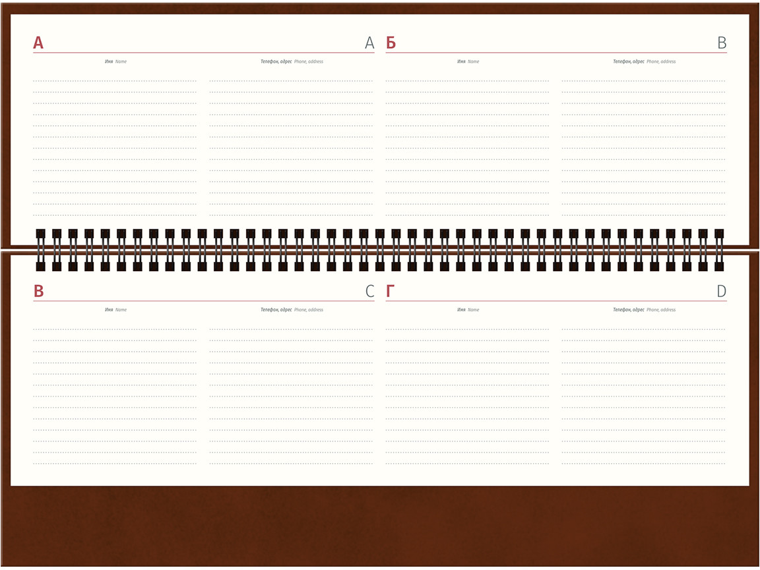Screen dimensions: 760x570
Task: Click first dotted phone line under section Б
Action: point(643,80)
